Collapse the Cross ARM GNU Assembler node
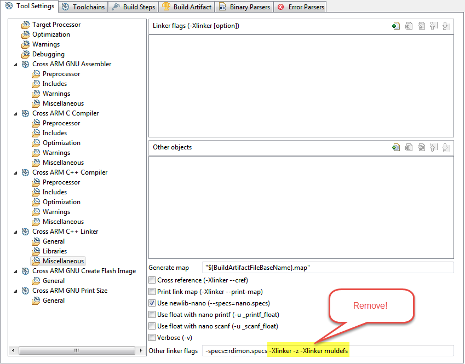465x364 pixels. [x=16, y=64]
